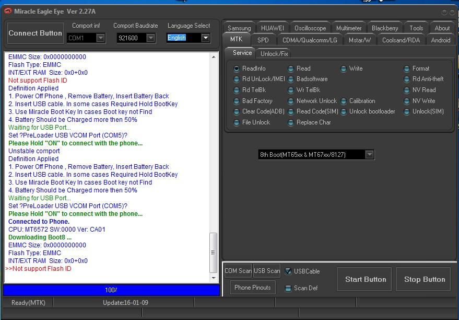Screen dimensions: 459x320
Task: Click the COM Scan button
Action: click(x=238, y=271)
